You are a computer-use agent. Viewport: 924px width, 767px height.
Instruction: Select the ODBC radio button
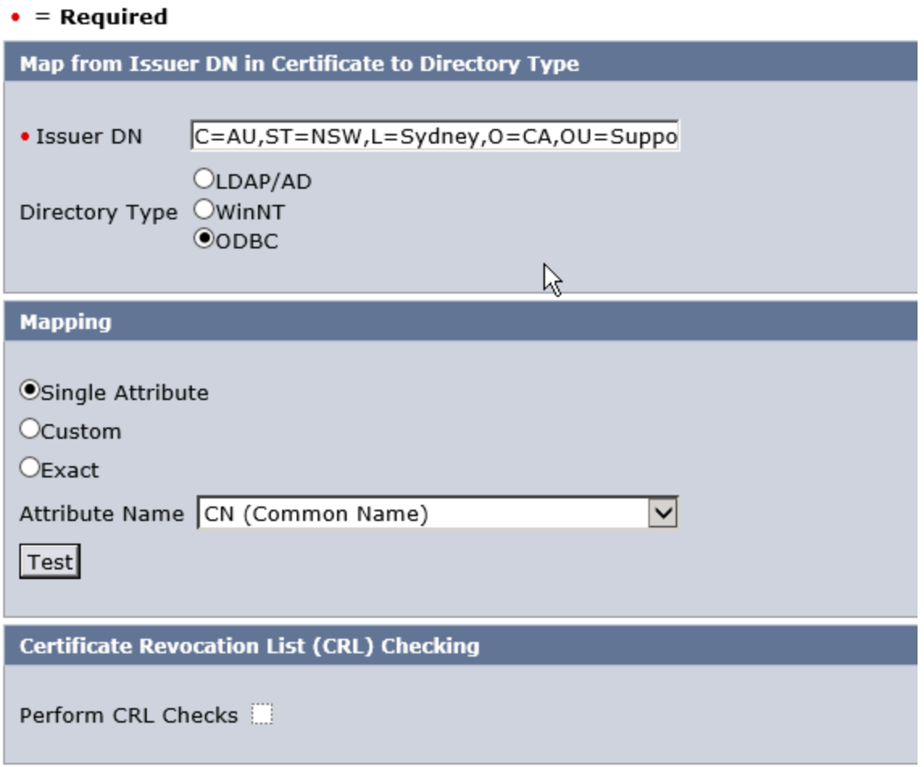[x=204, y=240]
